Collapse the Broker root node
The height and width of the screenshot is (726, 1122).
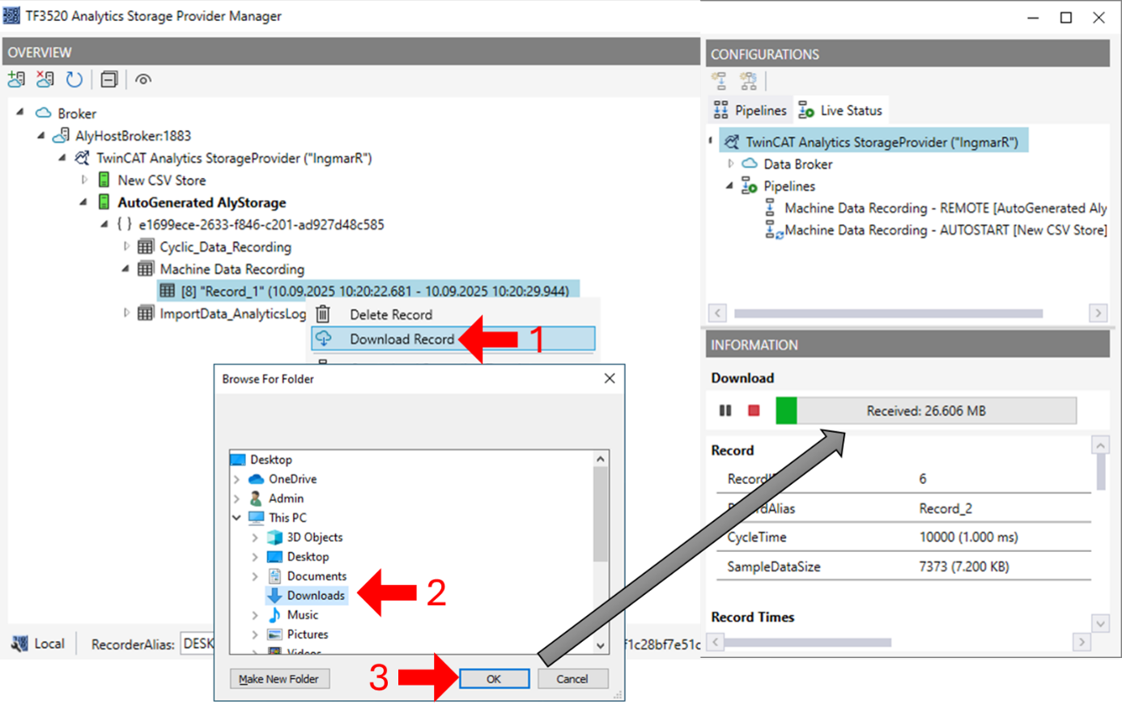tap(20, 113)
